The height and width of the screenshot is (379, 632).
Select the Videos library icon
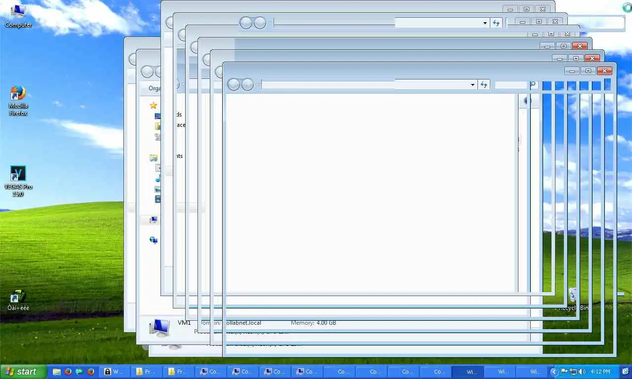[x=158, y=199]
